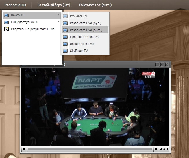The height and width of the screenshot is (158, 189).
Task: Pause the video playback
Action: [x=24, y=149]
